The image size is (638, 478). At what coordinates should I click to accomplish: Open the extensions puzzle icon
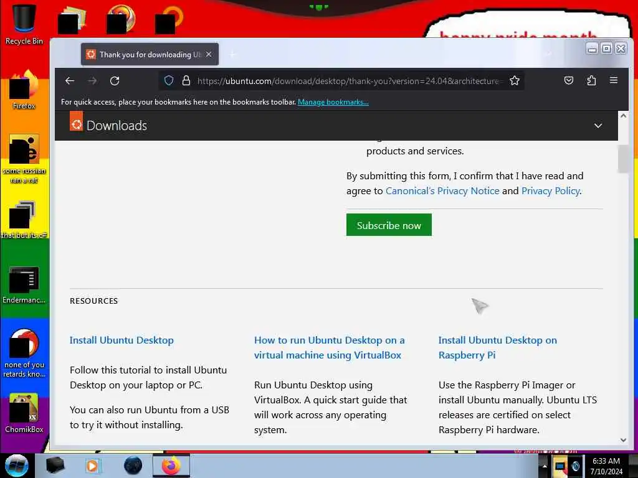(591, 80)
